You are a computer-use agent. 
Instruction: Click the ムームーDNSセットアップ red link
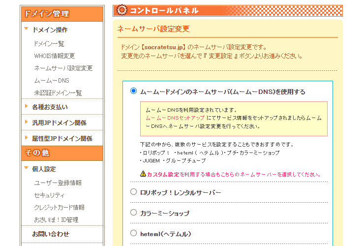point(175,118)
